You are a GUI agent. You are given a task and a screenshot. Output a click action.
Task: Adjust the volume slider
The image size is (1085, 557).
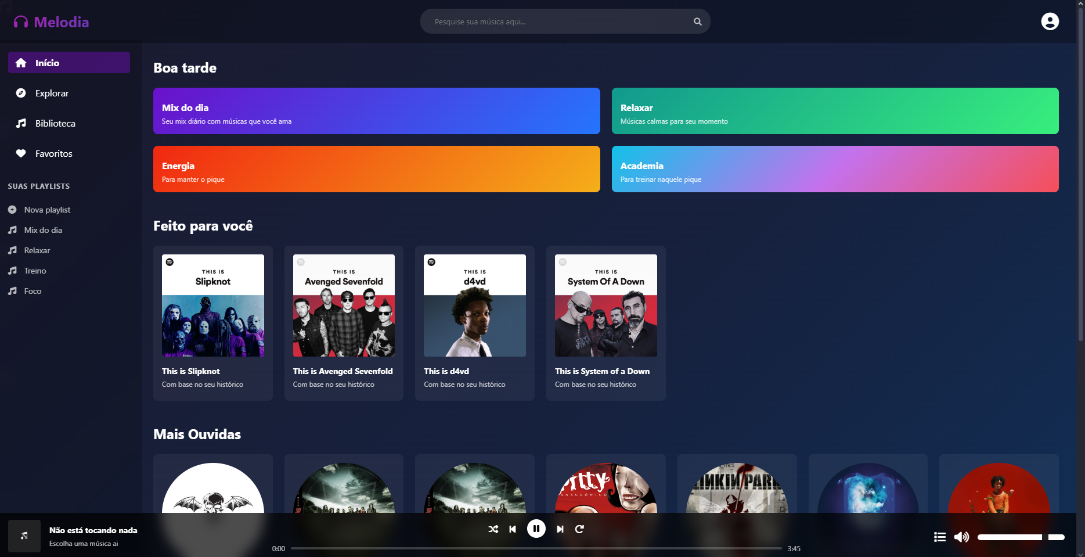pos(1021,537)
